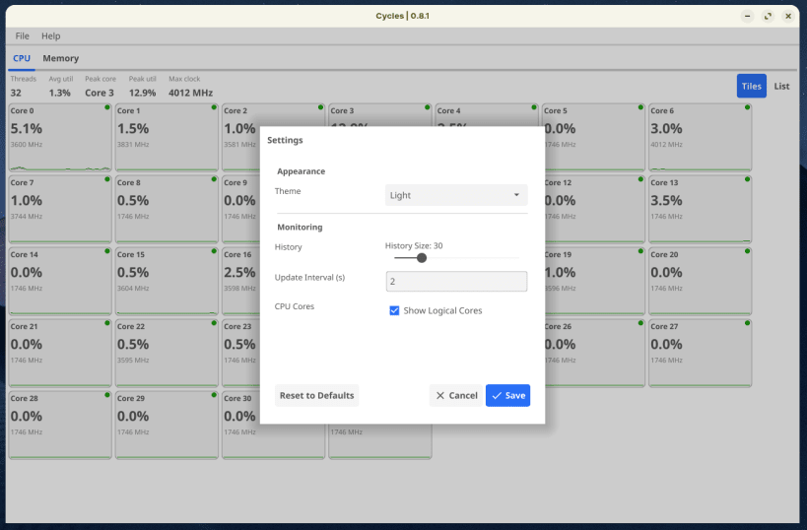Click the 'Appearance' section heading
Screen dimensions: 807x530
(302, 171)
